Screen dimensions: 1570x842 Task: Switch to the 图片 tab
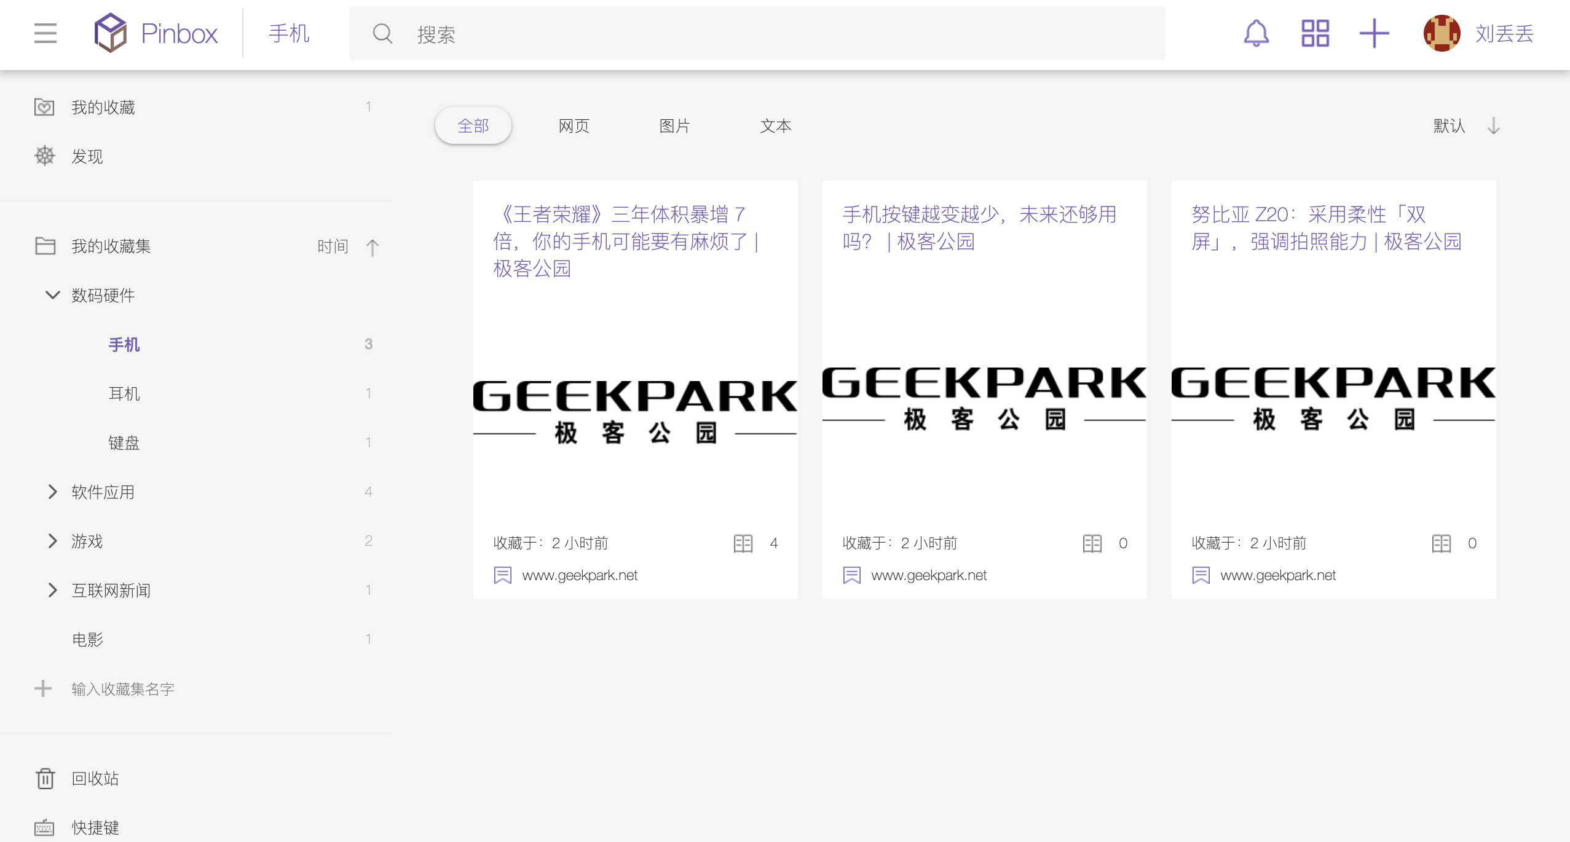click(674, 126)
